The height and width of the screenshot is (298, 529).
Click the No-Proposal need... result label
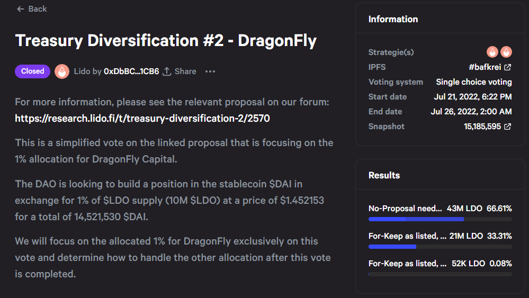(405, 209)
